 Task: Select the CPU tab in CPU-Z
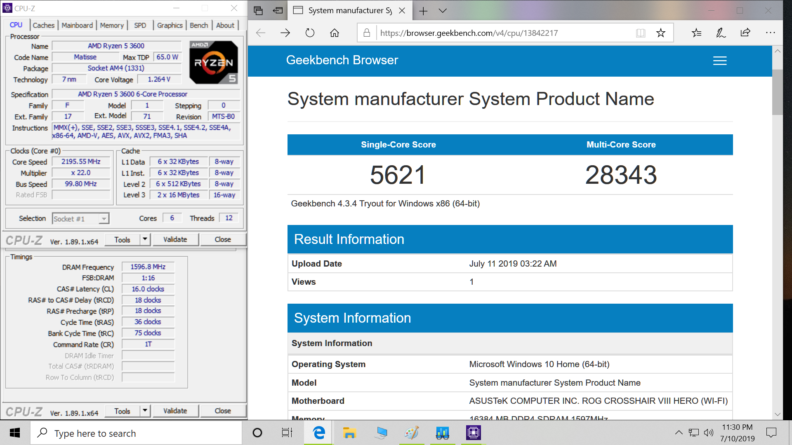16,25
